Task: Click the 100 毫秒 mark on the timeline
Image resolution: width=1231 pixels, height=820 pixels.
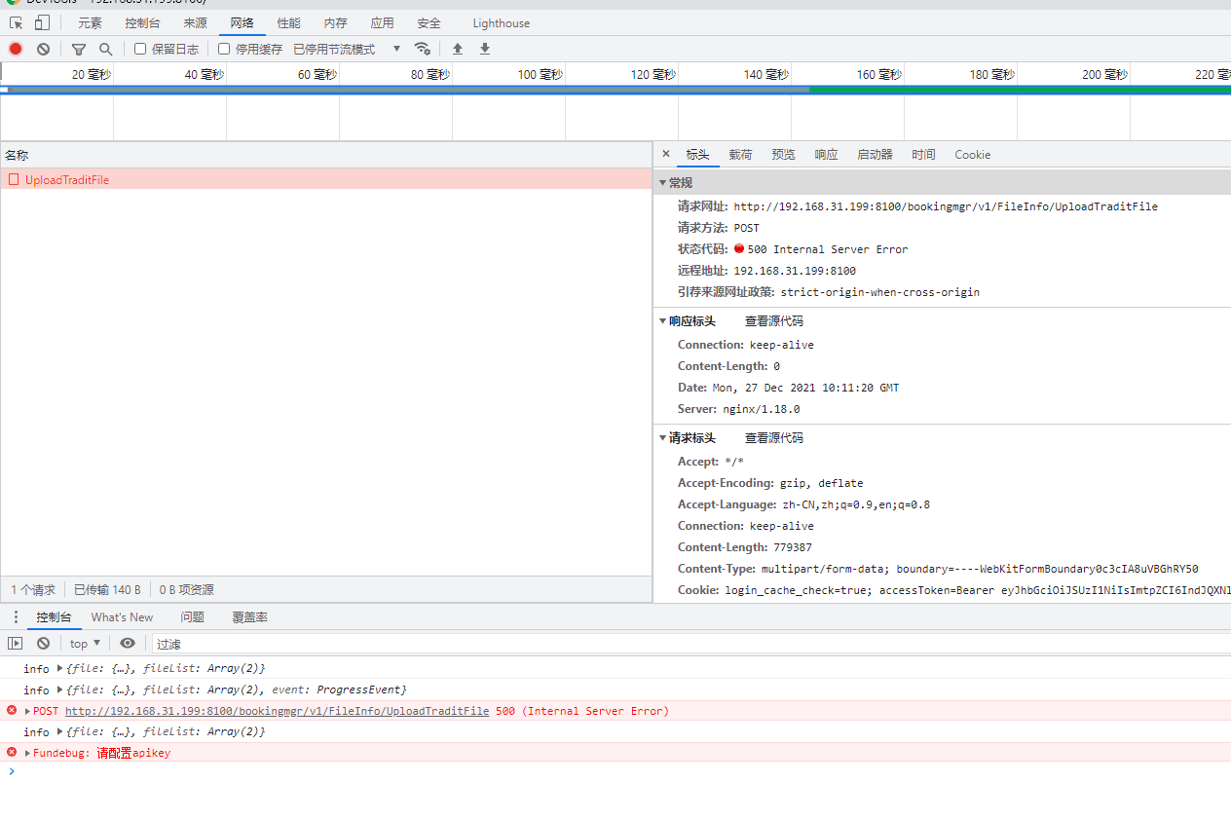Action: [x=540, y=74]
